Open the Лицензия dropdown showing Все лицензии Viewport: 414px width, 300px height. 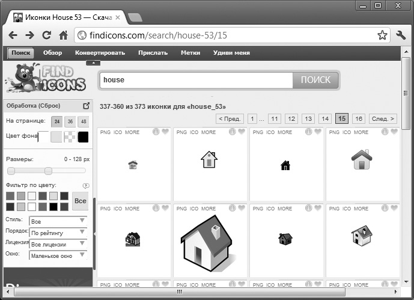(58, 244)
